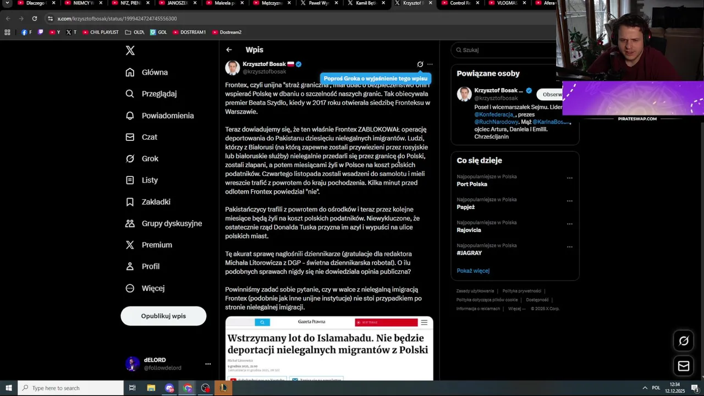
Task: Click the X logo in sidebar
Action: (x=130, y=51)
